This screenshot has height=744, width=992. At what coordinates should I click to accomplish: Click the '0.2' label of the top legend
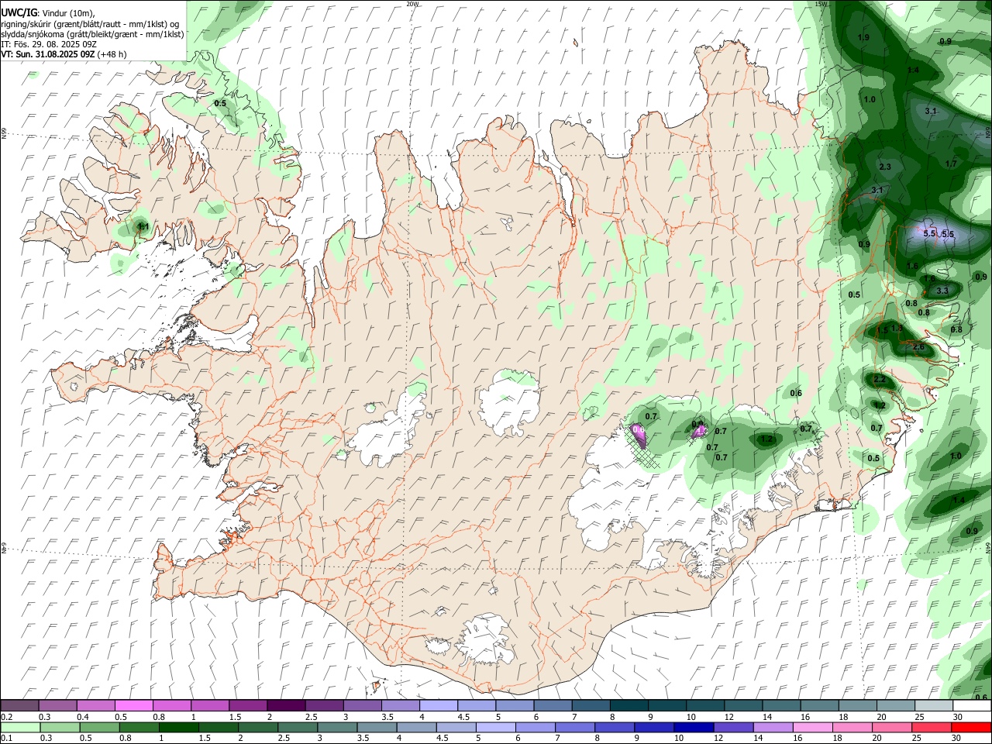click(5, 717)
